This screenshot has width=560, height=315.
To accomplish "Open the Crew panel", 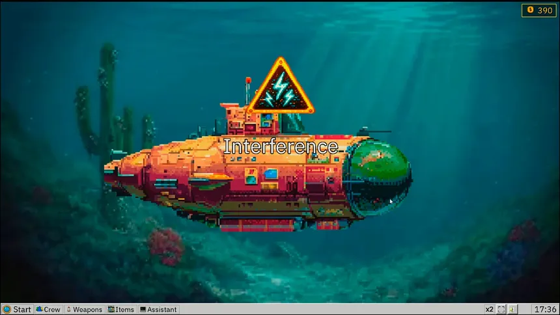I will pos(48,309).
